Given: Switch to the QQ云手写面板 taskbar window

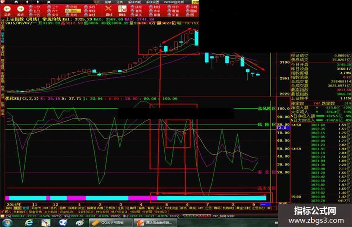Looking at the screenshot, I should [x=110, y=223].
